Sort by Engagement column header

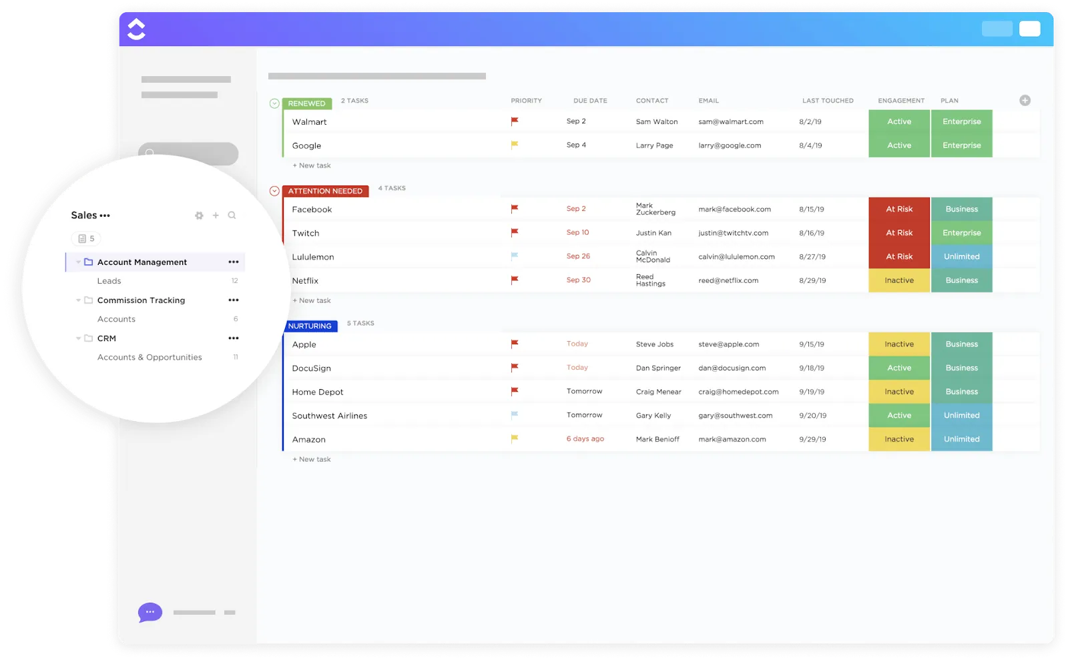click(901, 101)
